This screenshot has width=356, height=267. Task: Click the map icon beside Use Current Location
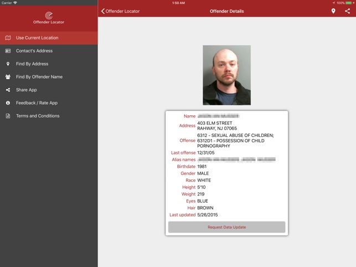click(8, 38)
